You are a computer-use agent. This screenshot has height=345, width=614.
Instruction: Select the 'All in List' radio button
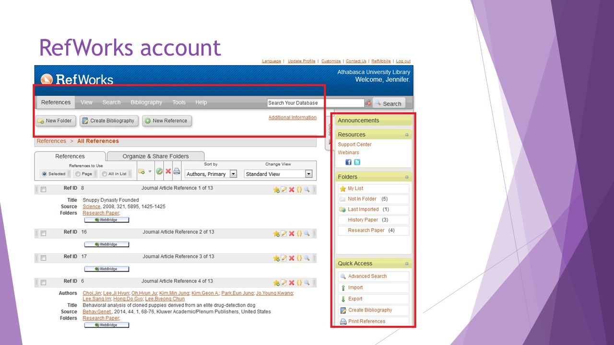pyautogui.click(x=105, y=174)
